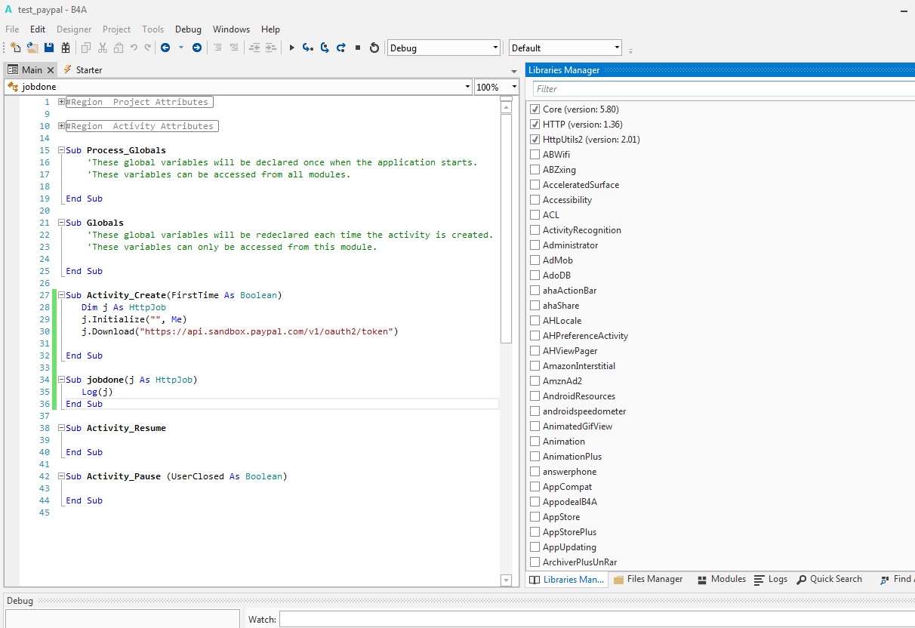Click the Save (floppy disk) icon
This screenshot has height=628, width=915.
point(49,48)
